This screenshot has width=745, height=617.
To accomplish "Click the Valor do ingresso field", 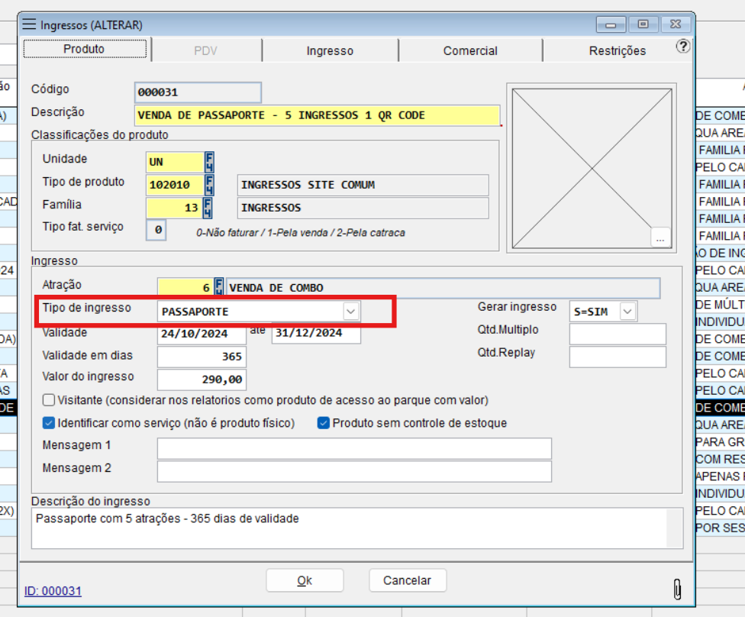I will 202,379.
